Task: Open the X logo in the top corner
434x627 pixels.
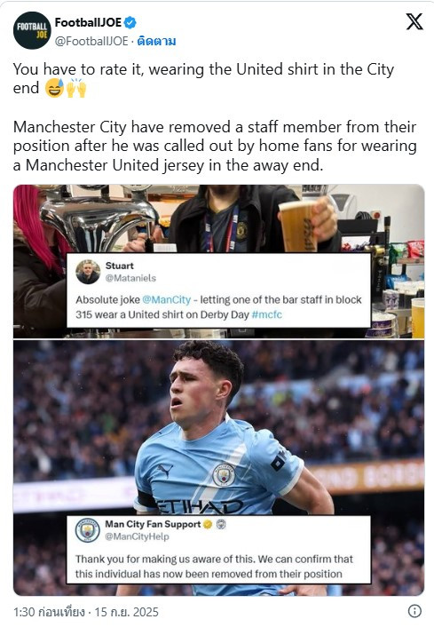Action: (414, 22)
